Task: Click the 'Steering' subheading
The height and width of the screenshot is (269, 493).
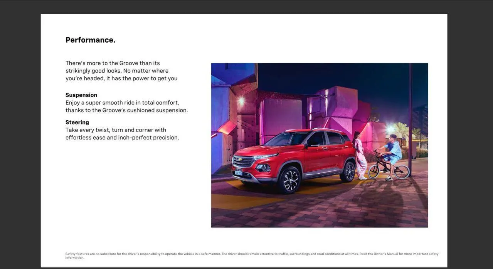Action: [x=77, y=122]
